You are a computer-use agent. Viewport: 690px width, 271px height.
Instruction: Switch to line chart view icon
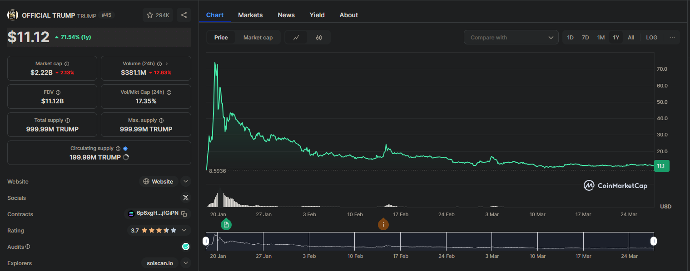pyautogui.click(x=296, y=38)
